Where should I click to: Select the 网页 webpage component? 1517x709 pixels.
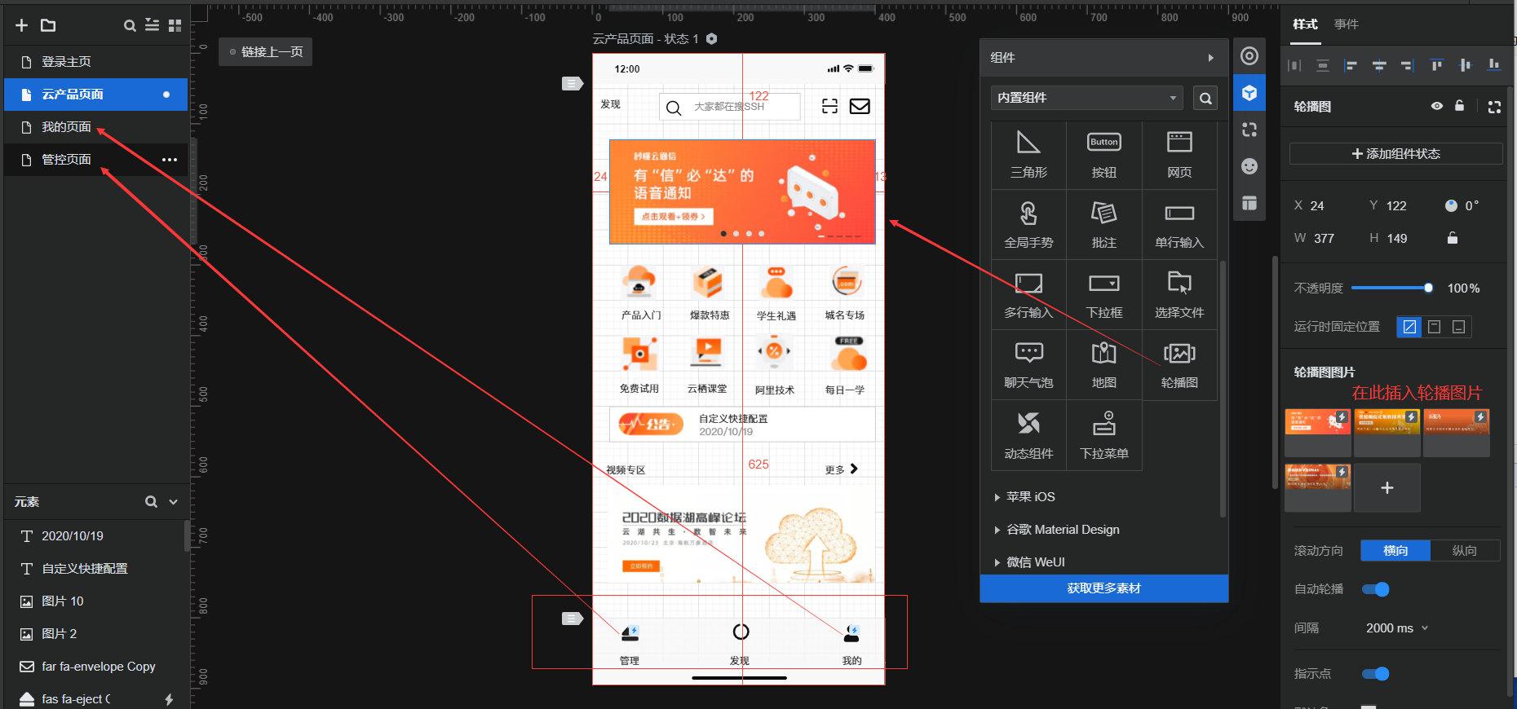pyautogui.click(x=1179, y=155)
